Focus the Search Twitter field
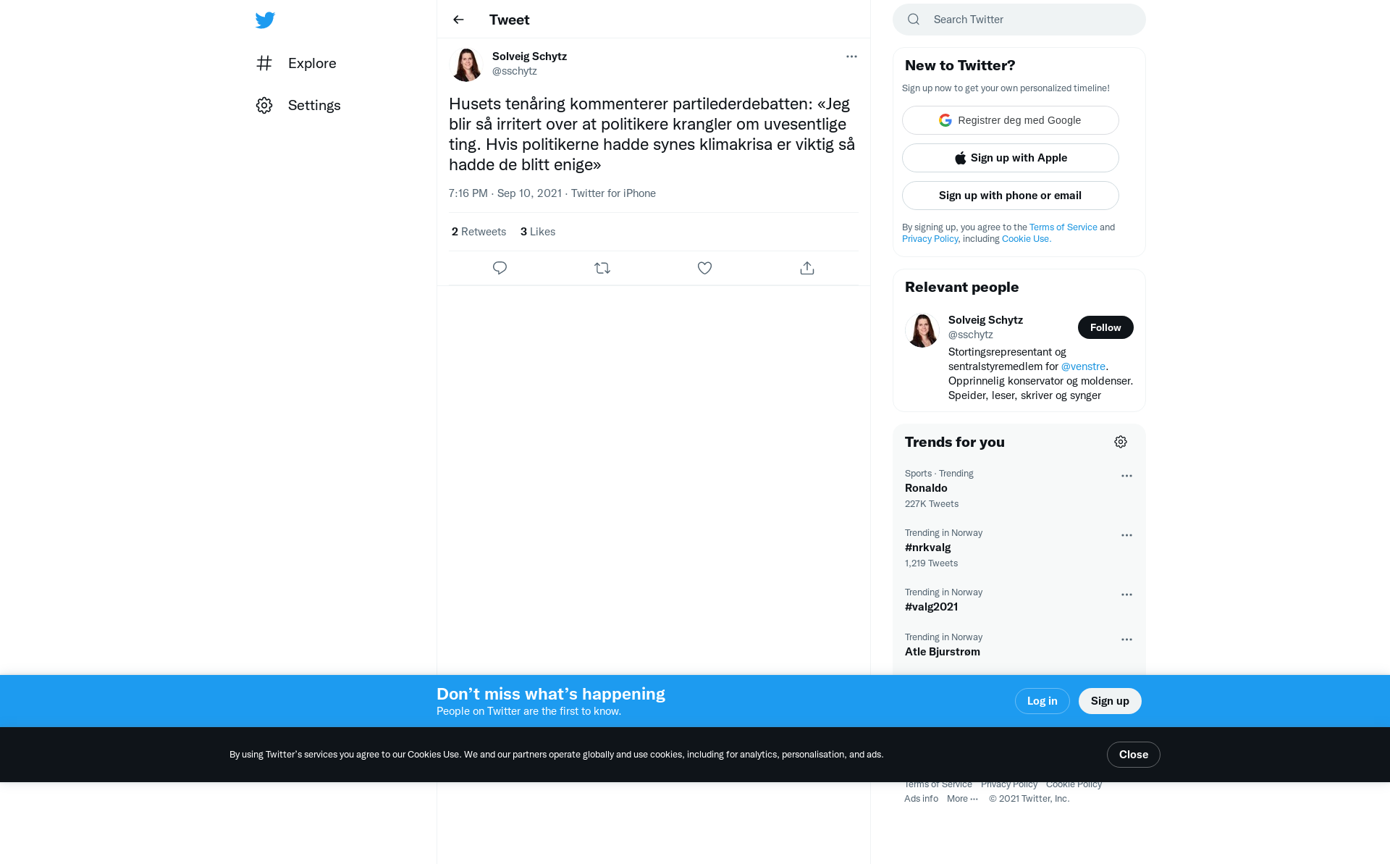 [x=1019, y=20]
